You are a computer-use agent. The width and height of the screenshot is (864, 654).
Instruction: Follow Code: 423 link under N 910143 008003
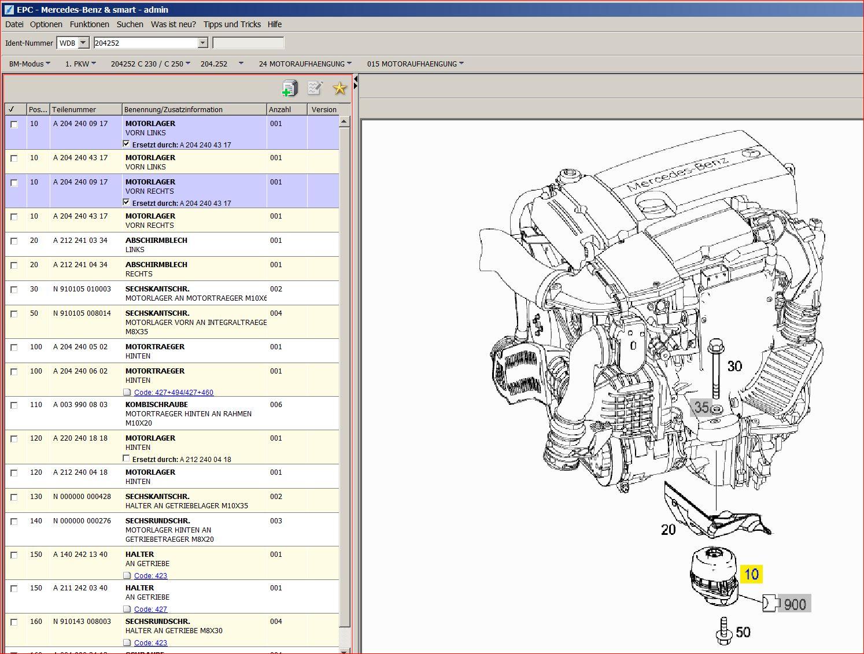(x=150, y=643)
